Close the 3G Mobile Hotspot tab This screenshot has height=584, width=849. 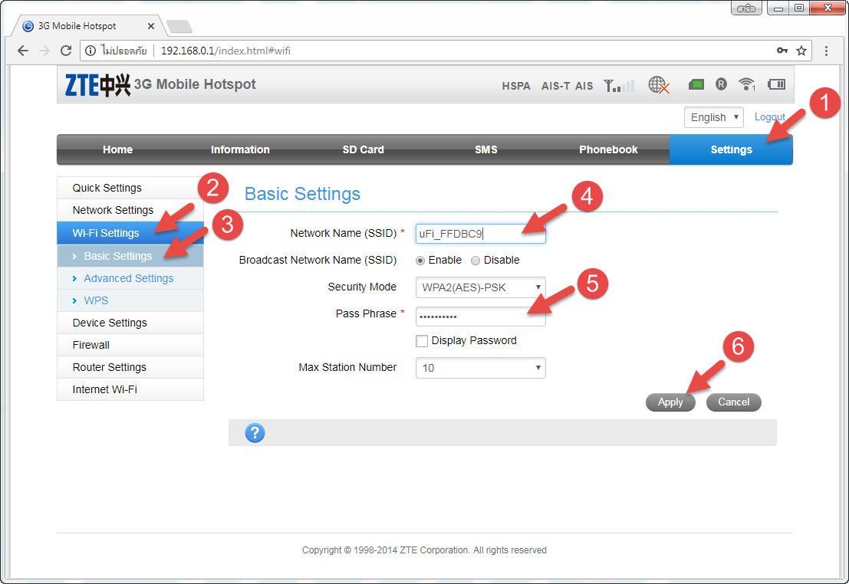point(150,26)
